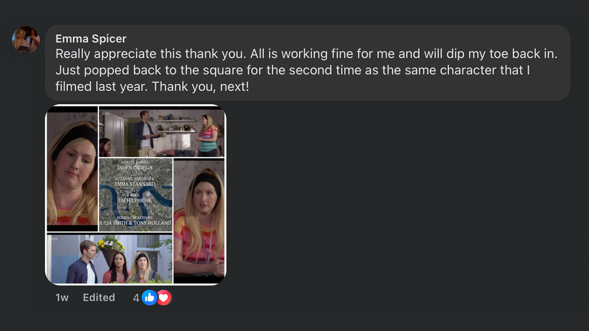Open Emma Spicer's profile picture avatar
Image resolution: width=589 pixels, height=331 pixels.
(26, 40)
